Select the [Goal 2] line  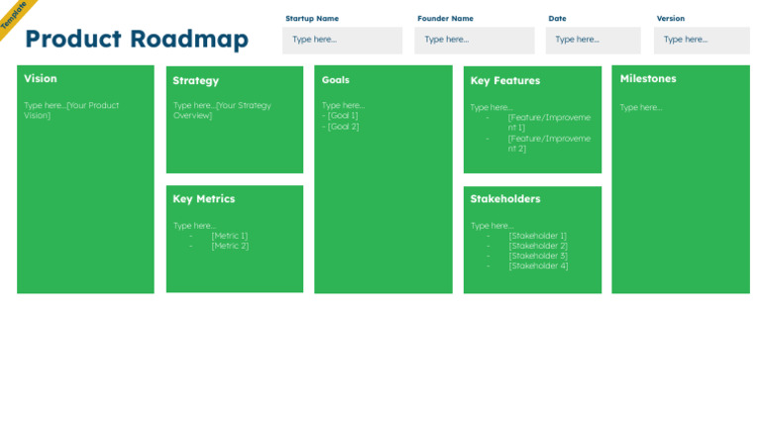tap(341, 127)
